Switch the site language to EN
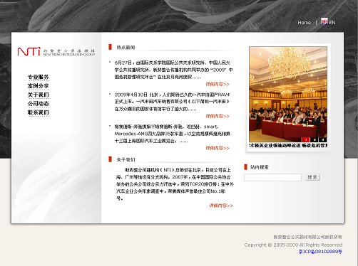Screen dimensions: 358x266 coord(332,23)
